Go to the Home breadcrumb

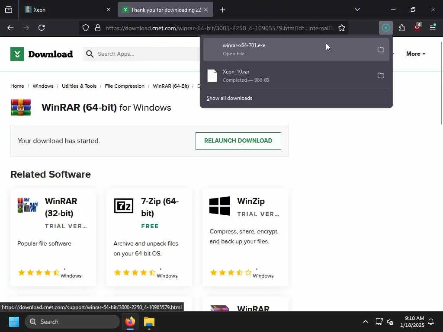[x=17, y=86]
